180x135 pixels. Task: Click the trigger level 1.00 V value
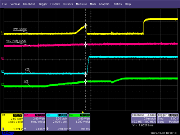[x=175, y=119]
